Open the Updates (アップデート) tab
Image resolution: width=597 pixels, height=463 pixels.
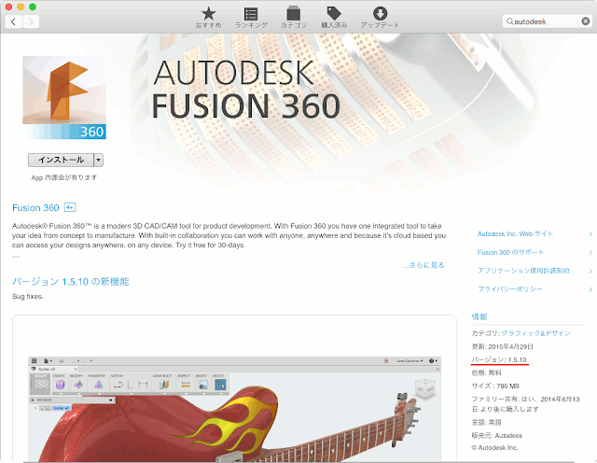[380, 18]
